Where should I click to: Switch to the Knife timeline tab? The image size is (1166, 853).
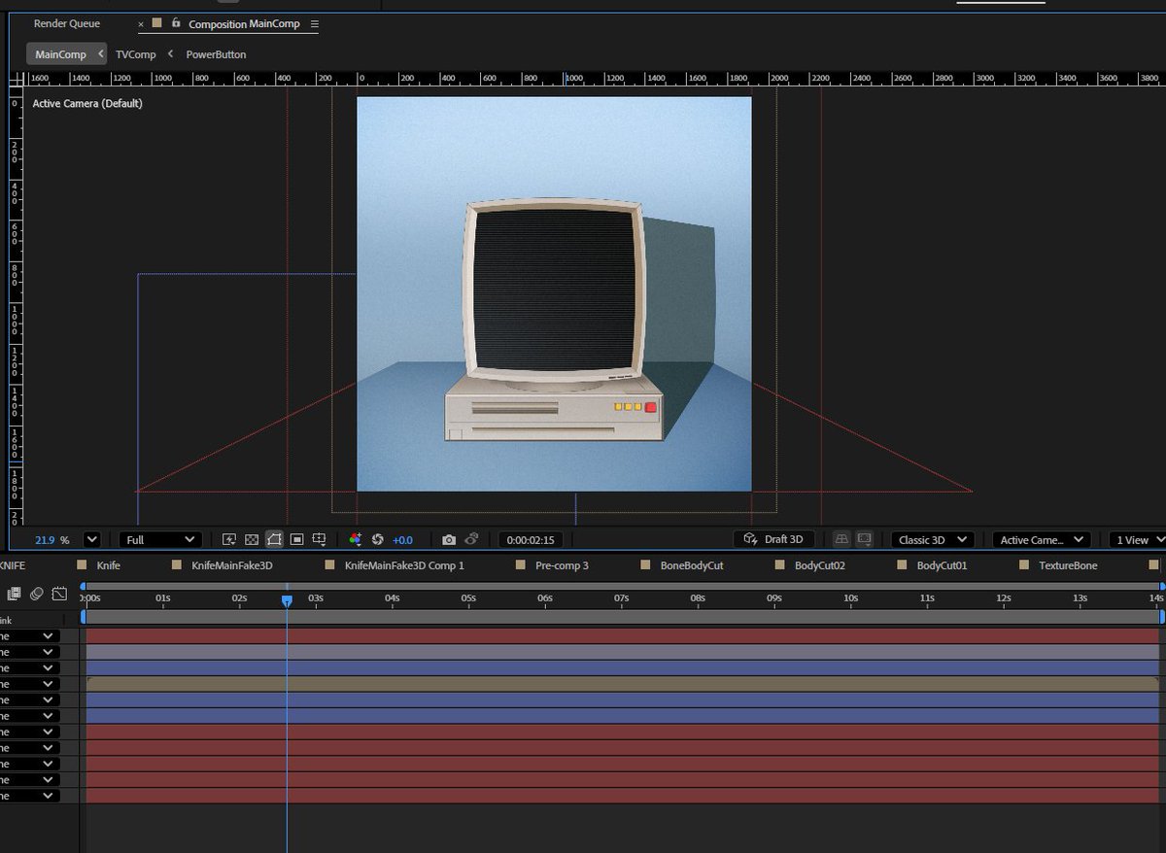109,565
